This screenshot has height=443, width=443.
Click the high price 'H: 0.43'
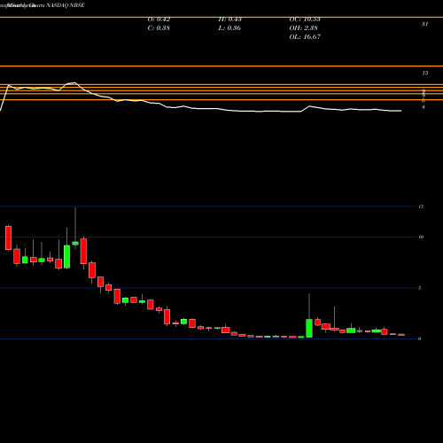pos(230,19)
